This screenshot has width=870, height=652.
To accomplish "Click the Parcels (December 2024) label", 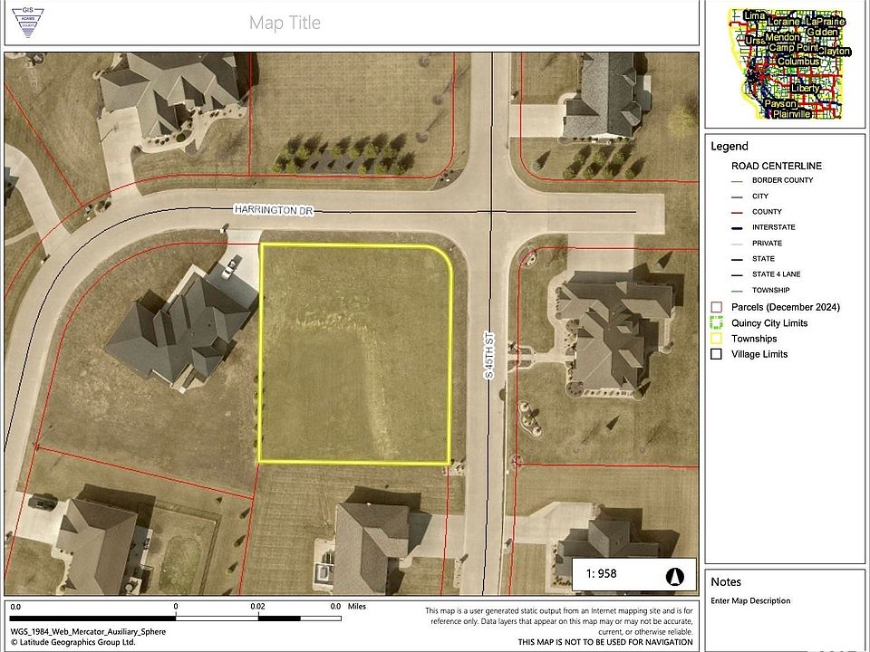I will coord(785,307).
